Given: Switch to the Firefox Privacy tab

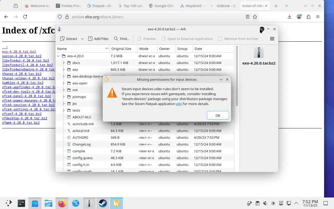Looking at the screenshot, I should coord(69,6).
